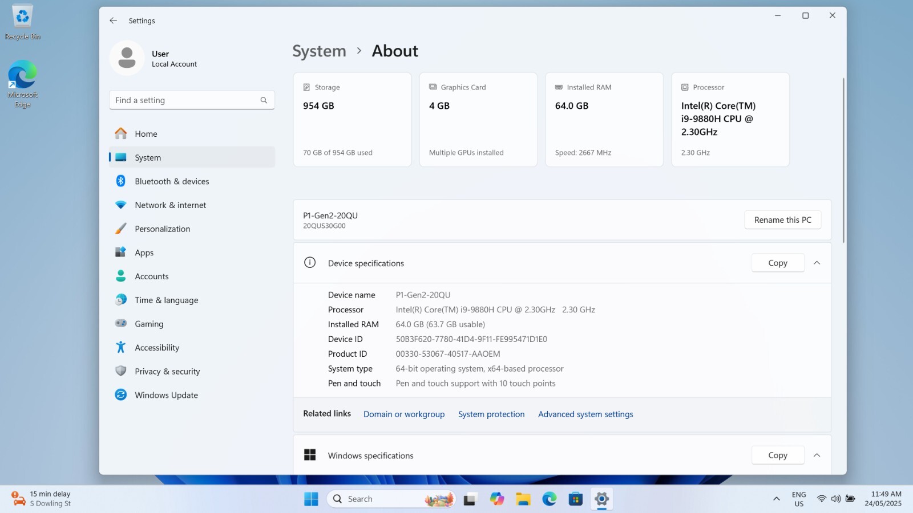Select Personalization in the sidebar

[192, 229]
